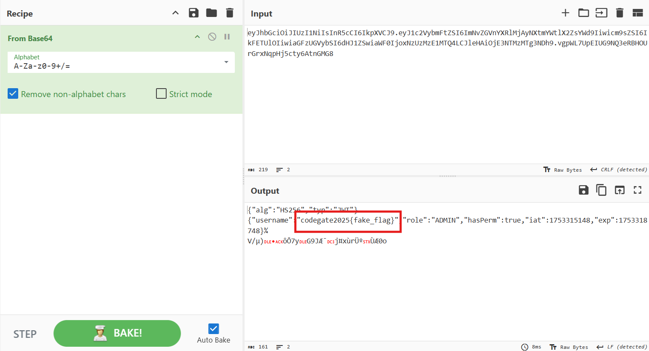Click the codegate2025{fake_flag} text in output
Screen dimensions: 649x351
(x=347, y=220)
